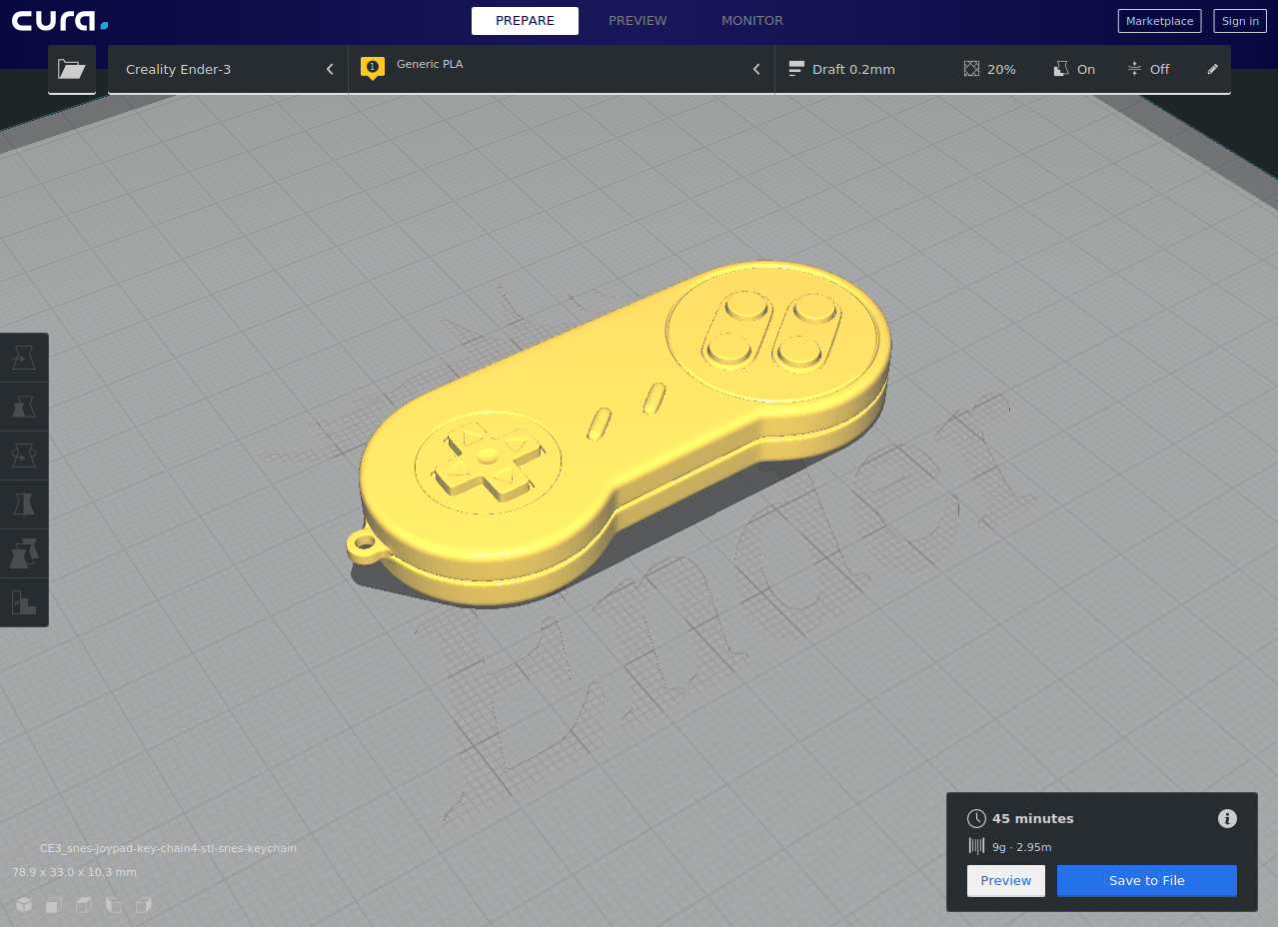1278x927 pixels.
Task: Switch to the MONITOR stage
Action: coord(752,21)
